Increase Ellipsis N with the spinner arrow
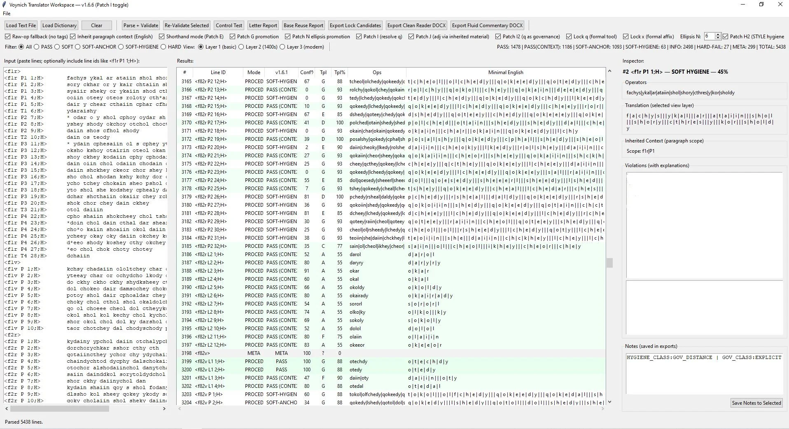Screen dimensions: 789x429 pyautogui.click(x=717, y=35)
